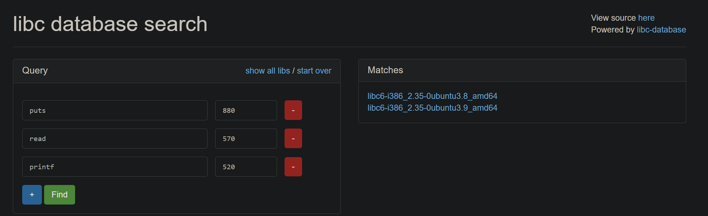Focus the puts symbol name field

point(115,110)
